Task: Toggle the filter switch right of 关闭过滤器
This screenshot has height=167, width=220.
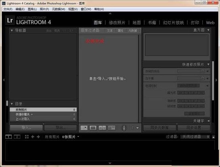Action: tap(213, 137)
